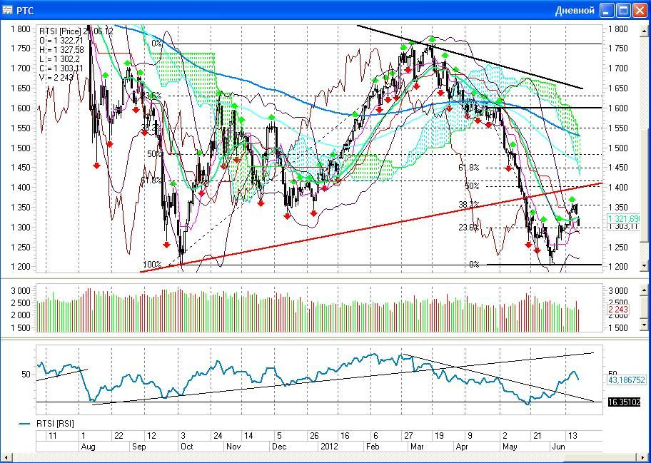This screenshot has width=651, height=463.
Task: Click the red '2 243' volume value tag
Action: (618, 309)
